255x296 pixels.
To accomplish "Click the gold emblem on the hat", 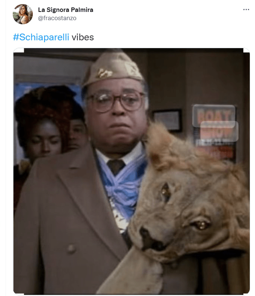I will pos(104,73).
